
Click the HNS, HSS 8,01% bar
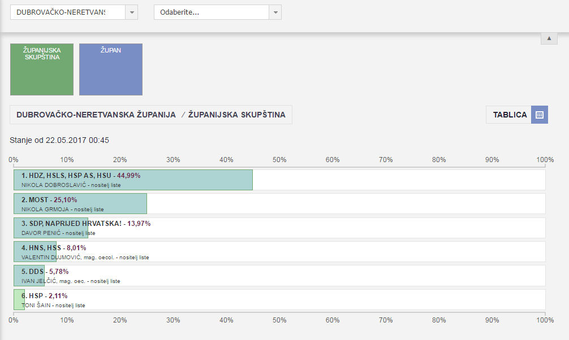point(35,251)
